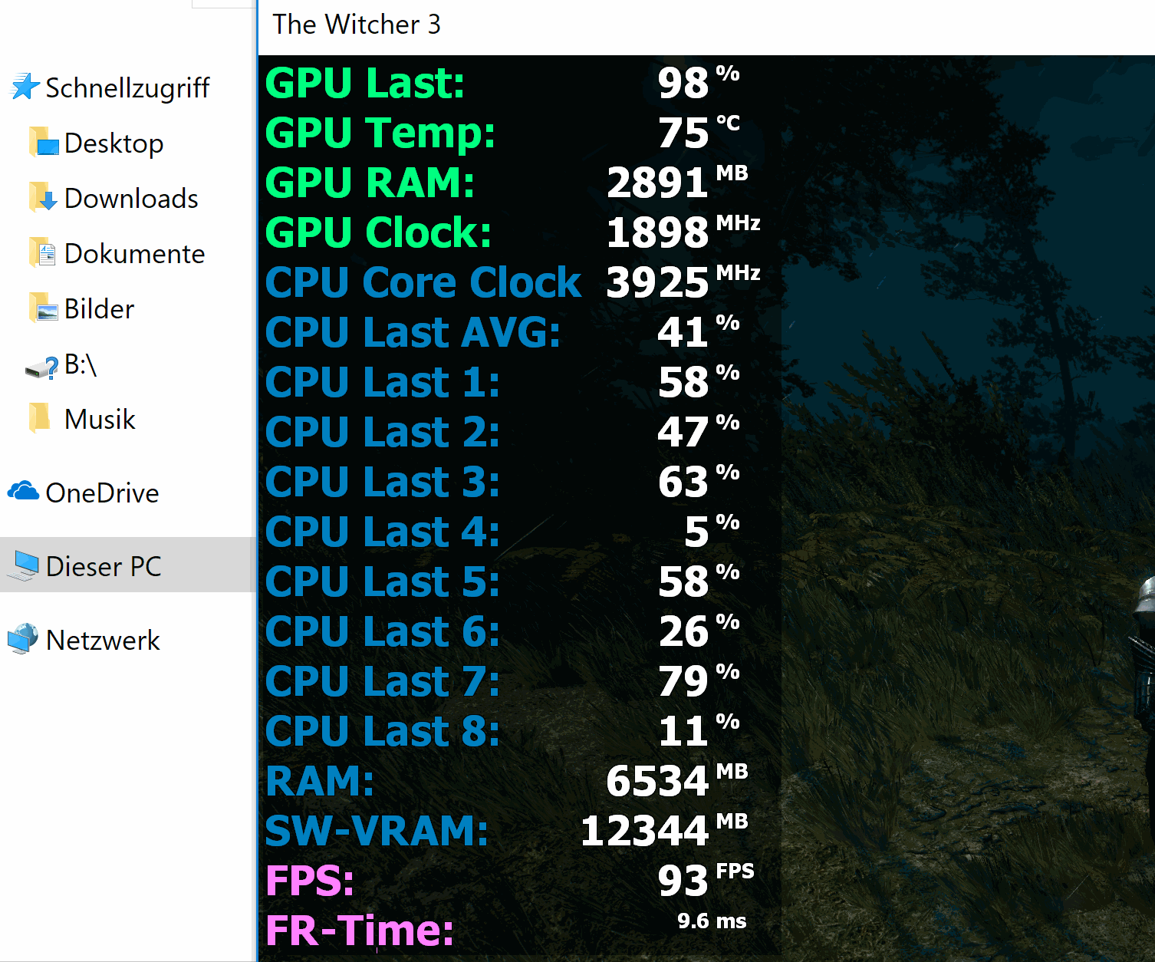Open Netzwerk from the sidebar
The height and width of the screenshot is (962, 1155).
(102, 640)
